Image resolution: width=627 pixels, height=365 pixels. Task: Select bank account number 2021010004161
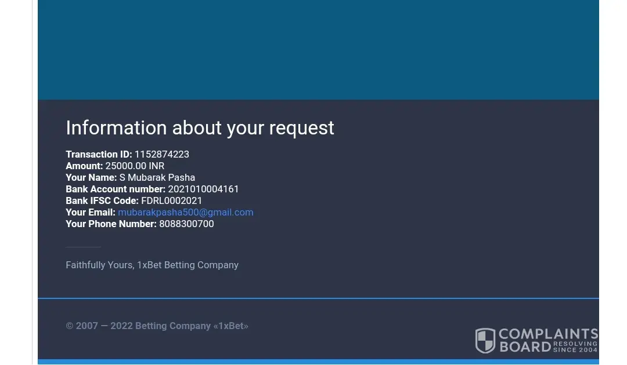point(203,189)
